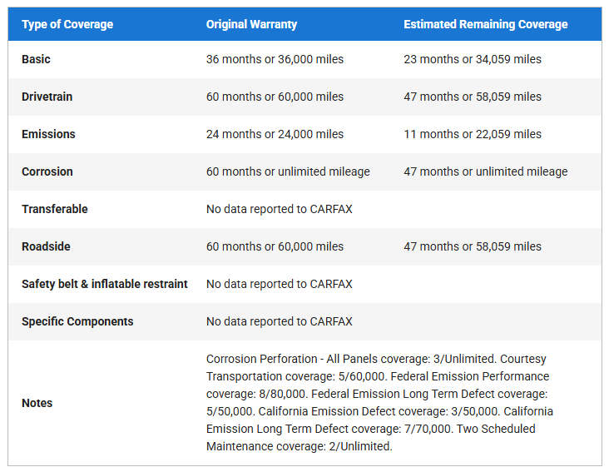Image resolution: width=609 pixels, height=472 pixels.
Task: Click Basic original warranty 36 months value
Action: (275, 59)
